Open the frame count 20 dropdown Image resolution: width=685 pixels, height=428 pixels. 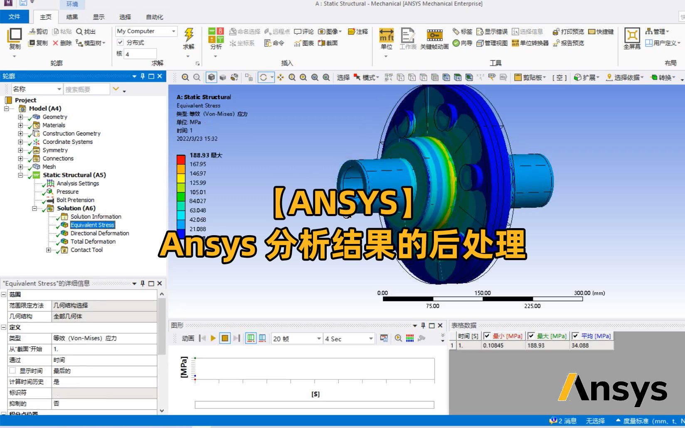(319, 339)
